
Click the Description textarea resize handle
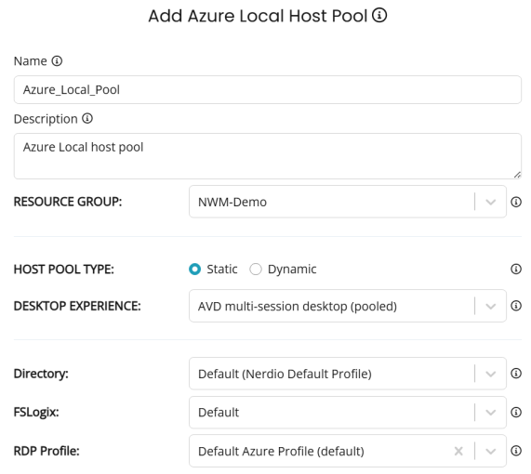click(517, 175)
